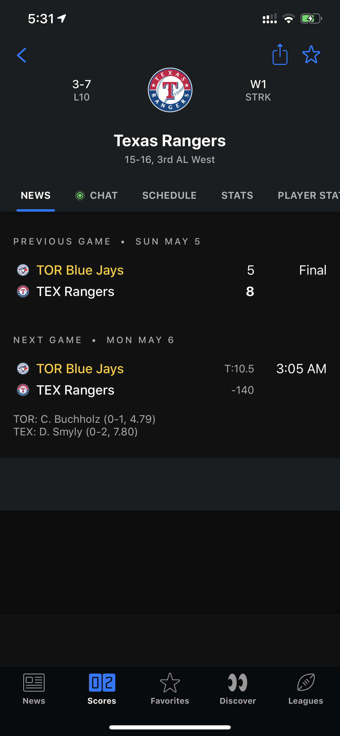This screenshot has width=340, height=736.
Task: Tap the -140 betting odds
Action: (x=242, y=390)
